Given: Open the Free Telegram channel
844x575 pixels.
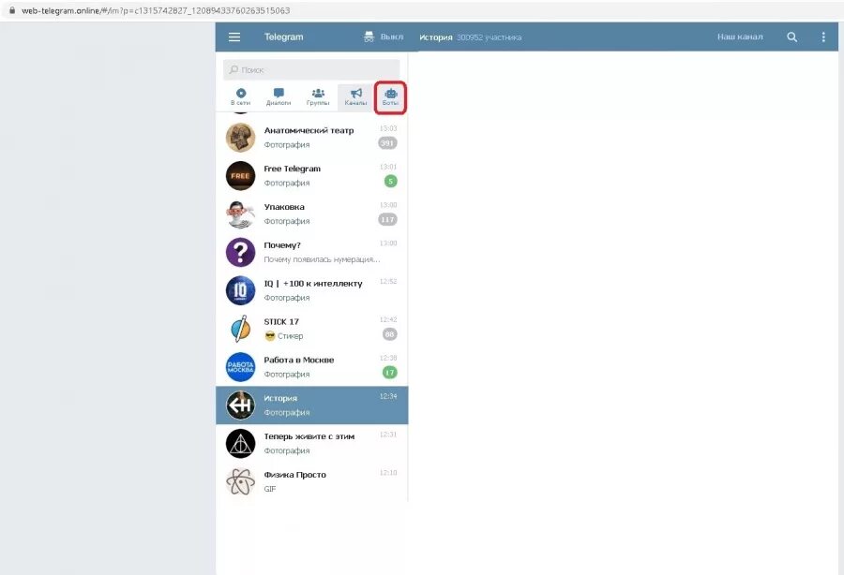Looking at the screenshot, I should click(311, 176).
